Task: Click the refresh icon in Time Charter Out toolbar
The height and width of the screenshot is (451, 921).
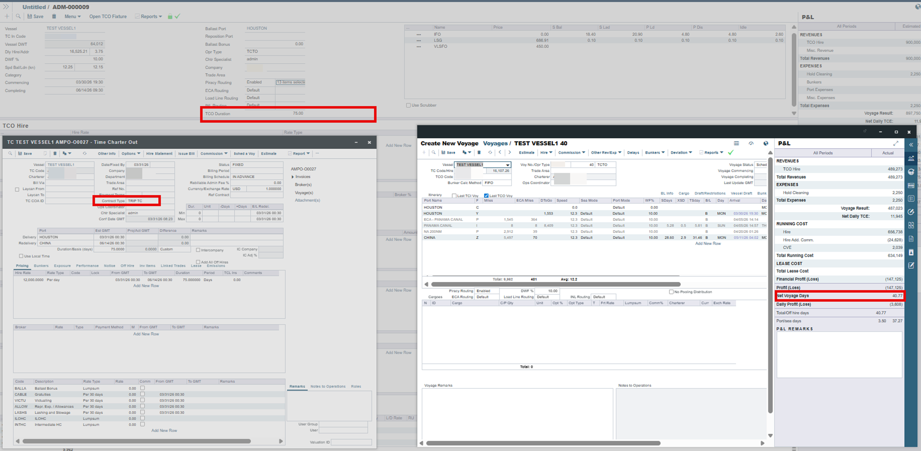Action: coord(85,154)
